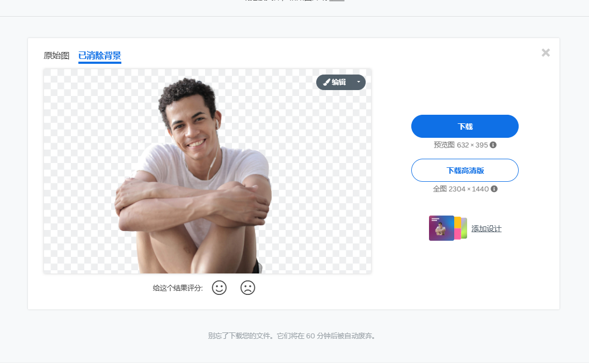Click the brush icon inside the 编辑 button
This screenshot has height=363, width=589.
[x=326, y=82]
